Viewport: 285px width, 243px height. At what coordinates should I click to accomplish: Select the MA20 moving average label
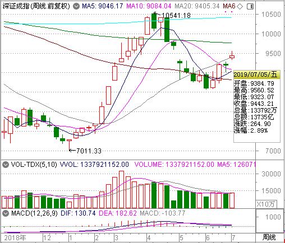pos(197,6)
